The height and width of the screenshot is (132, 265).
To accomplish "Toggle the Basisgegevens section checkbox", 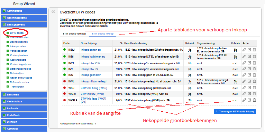I will tap(4, 24).
